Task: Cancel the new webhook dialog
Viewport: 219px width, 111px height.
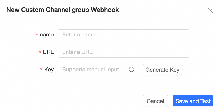Action: pos(155,101)
